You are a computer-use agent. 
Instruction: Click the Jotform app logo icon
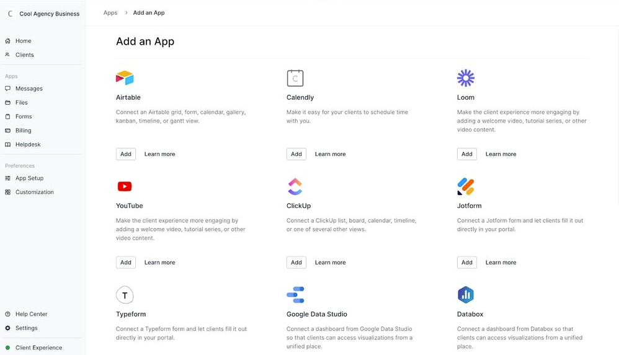[x=466, y=186]
